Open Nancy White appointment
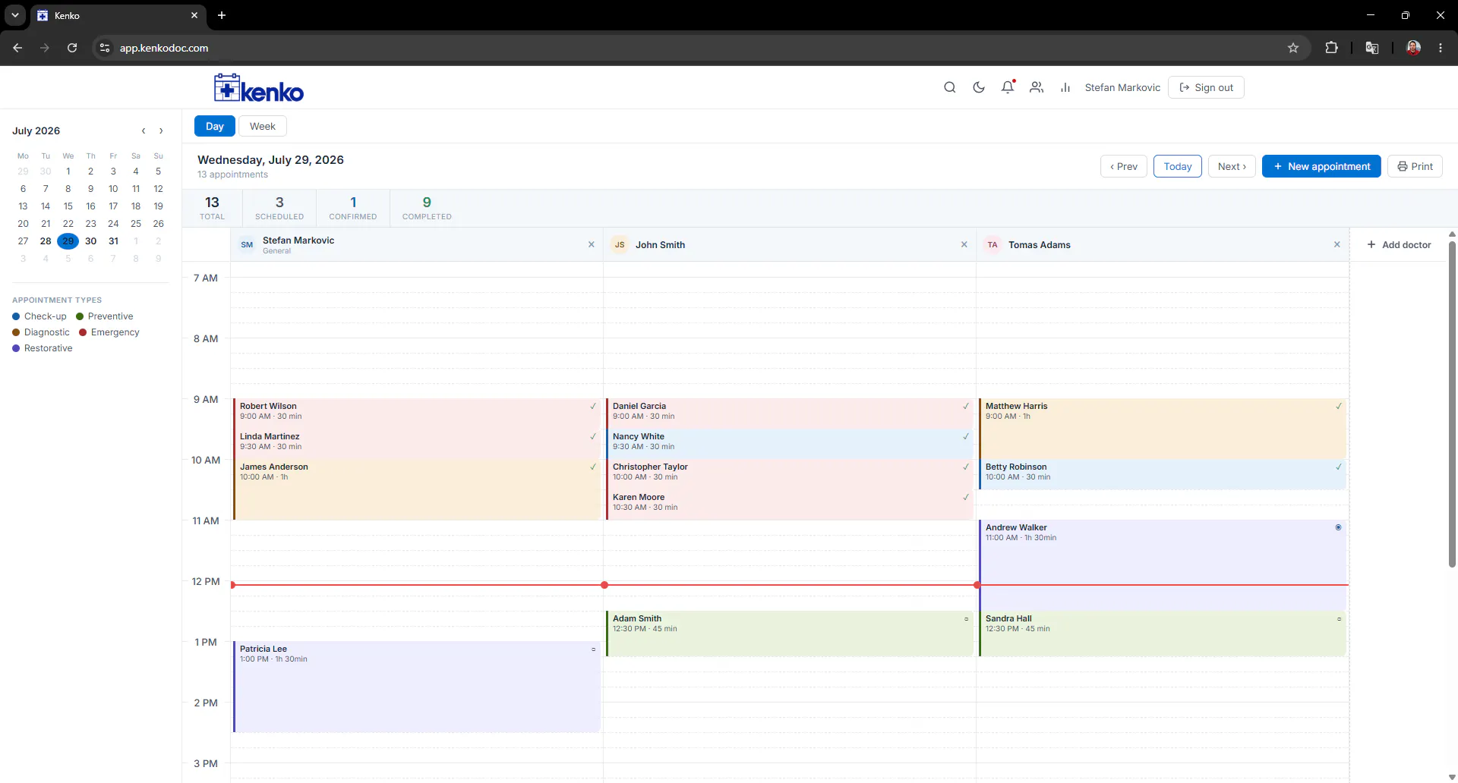This screenshot has width=1458, height=783. pos(790,444)
